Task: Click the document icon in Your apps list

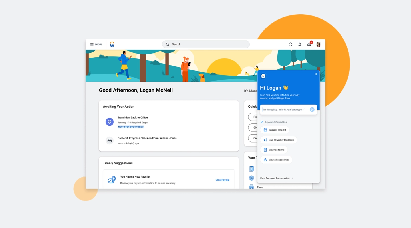Action: coord(251,169)
